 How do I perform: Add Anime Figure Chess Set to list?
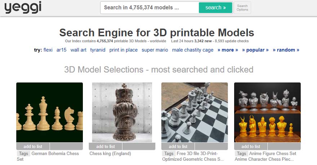coord(250,147)
